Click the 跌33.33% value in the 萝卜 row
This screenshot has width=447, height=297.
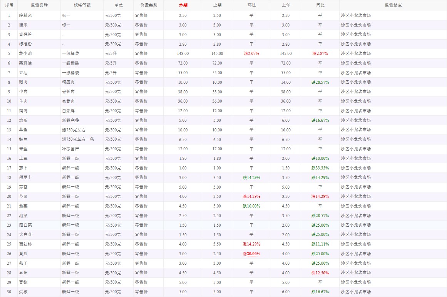320,168
